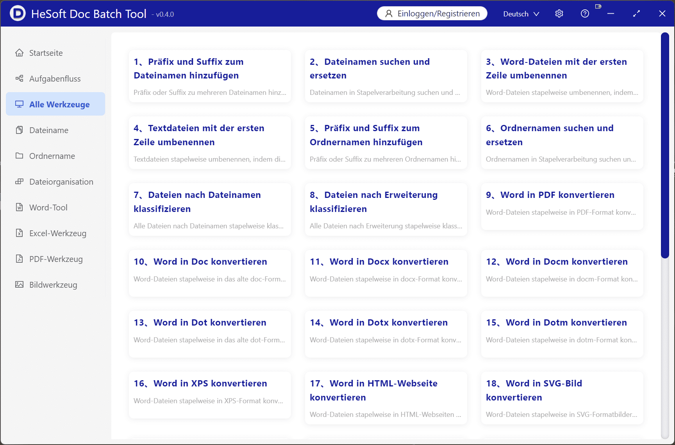This screenshot has height=445, width=675.
Task: Open Dateiorganisation sidebar category
Action: click(x=55, y=182)
